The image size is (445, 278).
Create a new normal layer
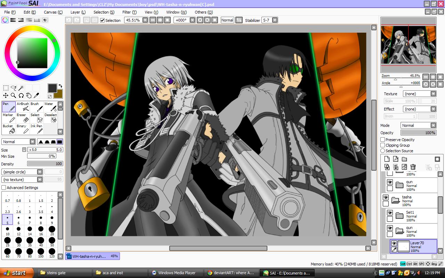click(x=387, y=159)
